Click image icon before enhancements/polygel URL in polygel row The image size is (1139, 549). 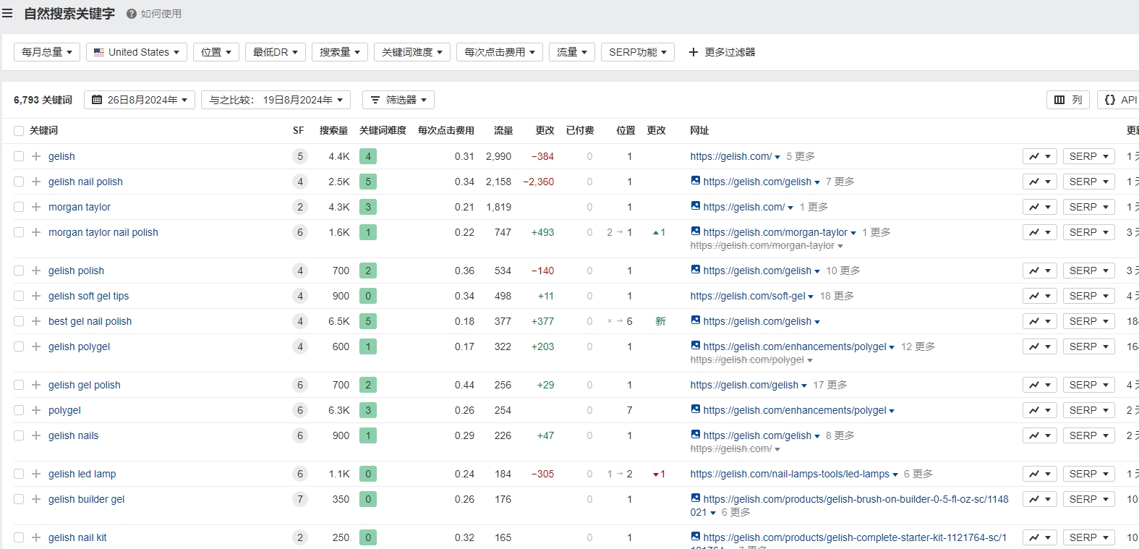(x=695, y=409)
